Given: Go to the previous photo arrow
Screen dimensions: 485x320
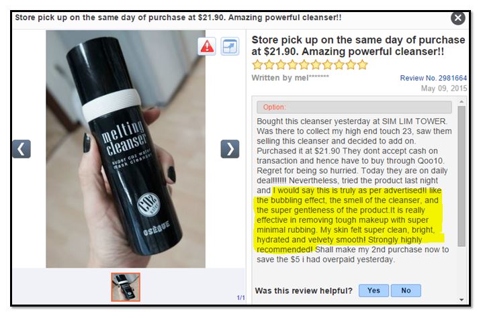Looking at the screenshot, I should point(21,149).
